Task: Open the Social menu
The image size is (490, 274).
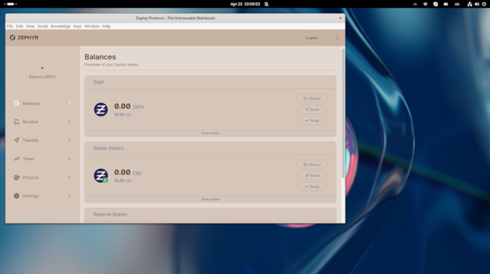Action: (43, 26)
